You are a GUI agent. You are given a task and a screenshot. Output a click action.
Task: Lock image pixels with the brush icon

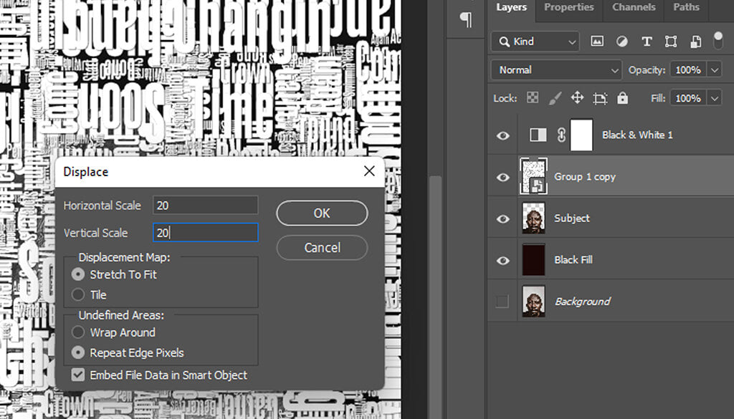(x=555, y=98)
